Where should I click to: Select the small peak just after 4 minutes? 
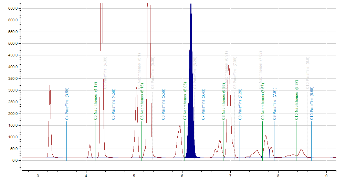[90, 150]
